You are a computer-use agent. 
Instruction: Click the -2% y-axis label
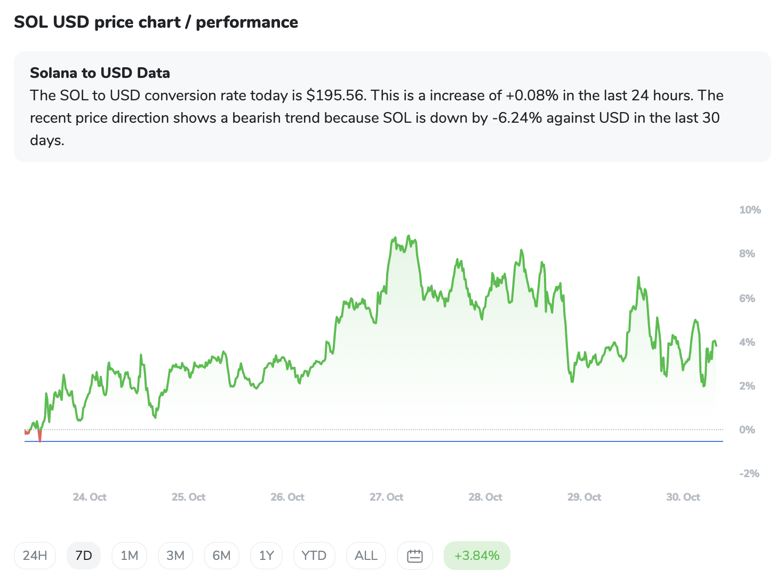click(x=749, y=473)
